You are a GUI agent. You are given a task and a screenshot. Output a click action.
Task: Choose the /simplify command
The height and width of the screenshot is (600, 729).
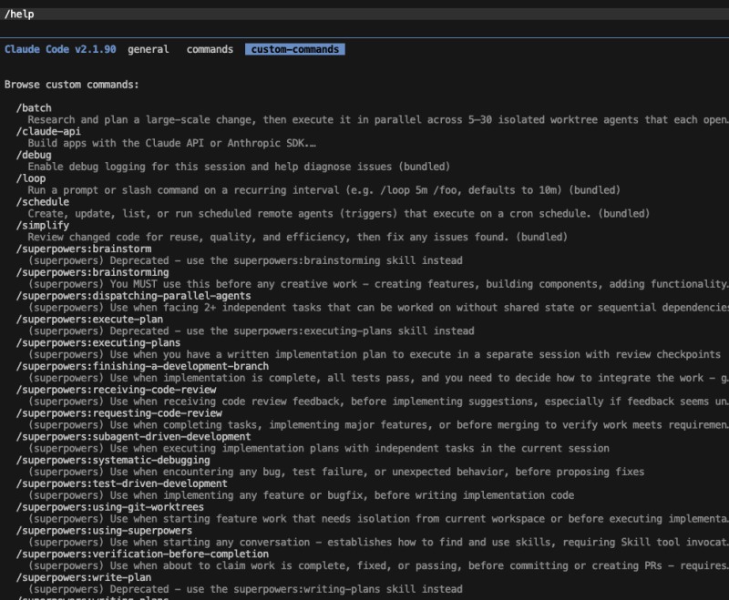(43, 226)
